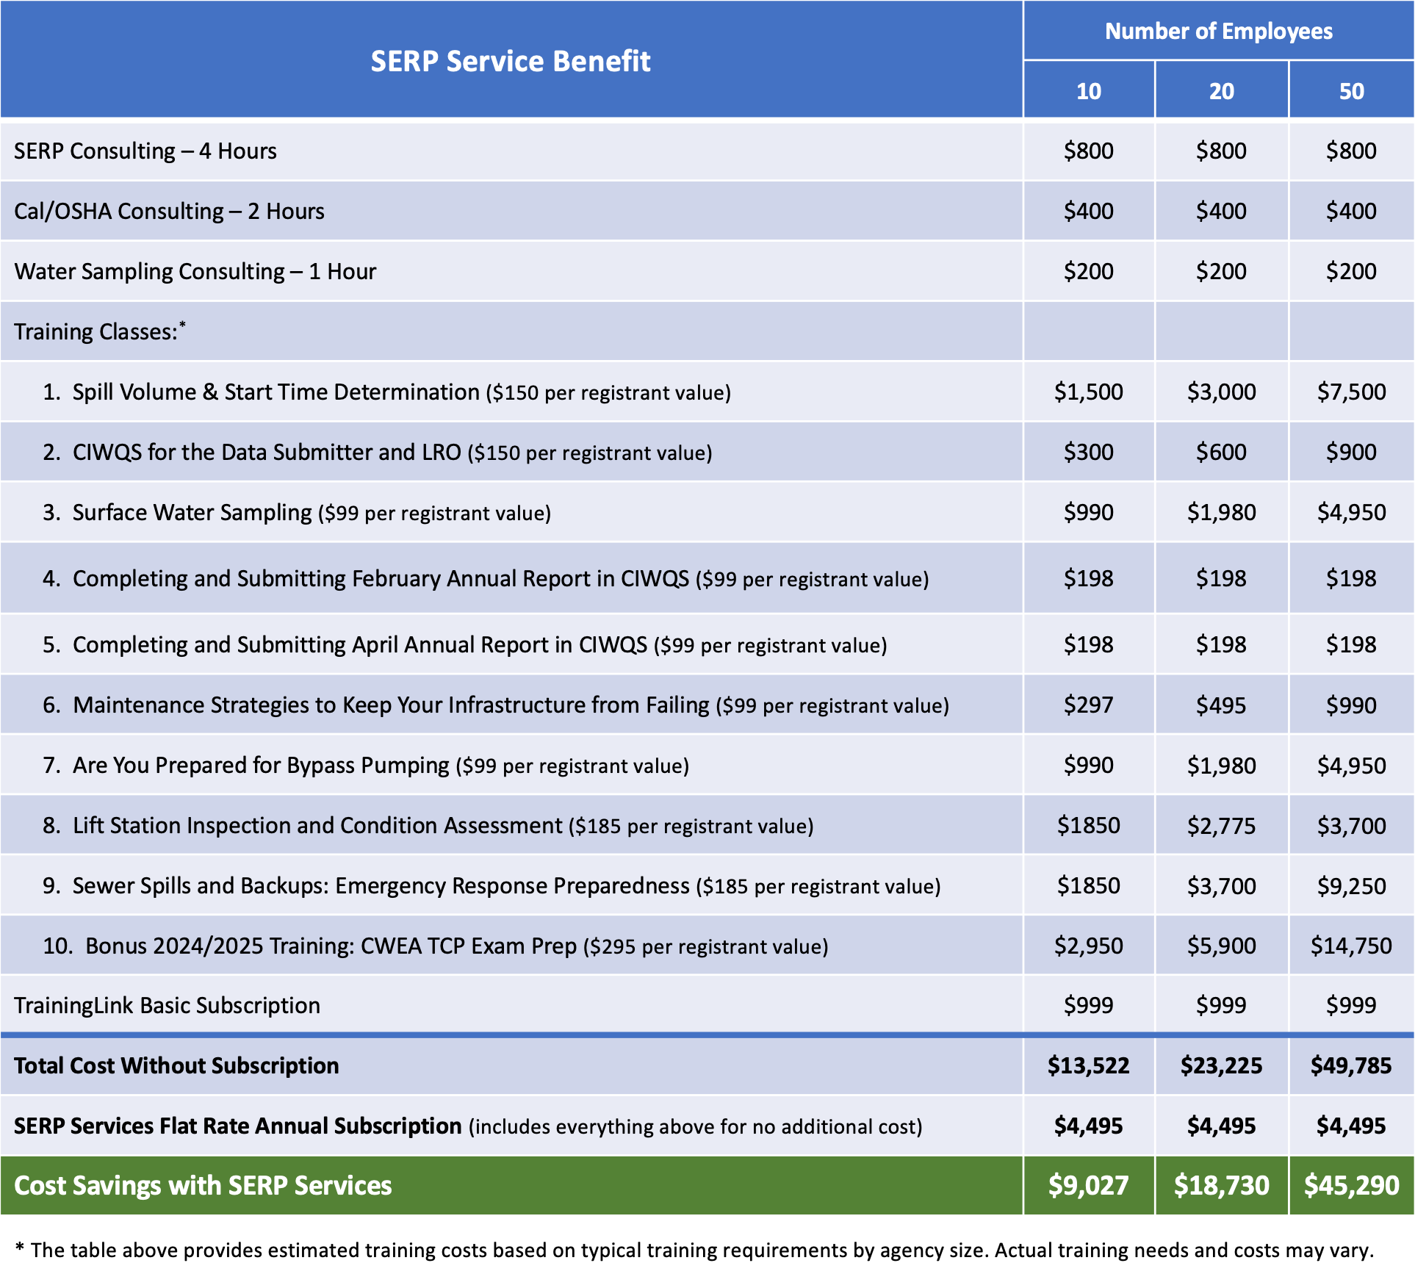Click the 10 employees column header
This screenshot has height=1274, width=1415.
coord(1088,91)
